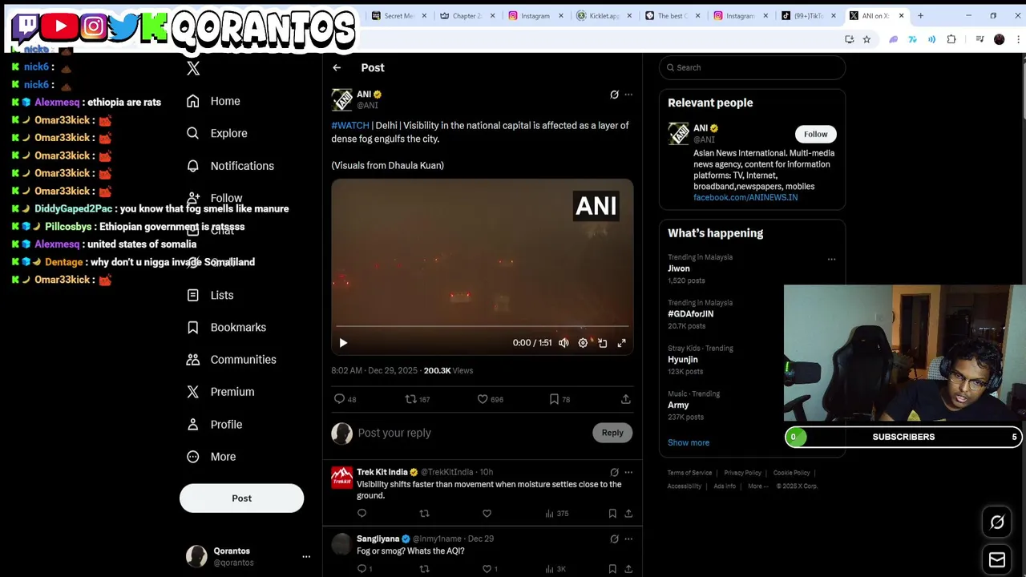Open facebook.com/ANINEWS.IN link
Viewport: 1026px width, 577px height.
point(745,198)
